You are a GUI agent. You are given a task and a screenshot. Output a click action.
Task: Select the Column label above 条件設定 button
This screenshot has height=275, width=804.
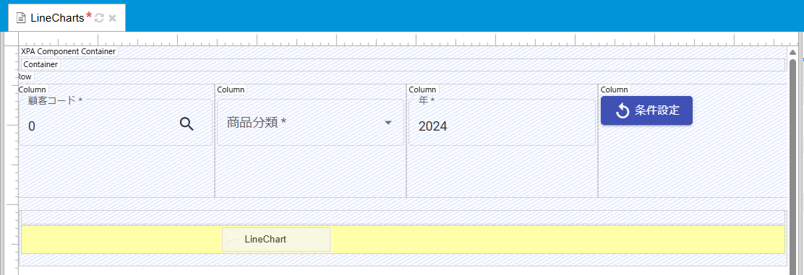[x=615, y=90]
